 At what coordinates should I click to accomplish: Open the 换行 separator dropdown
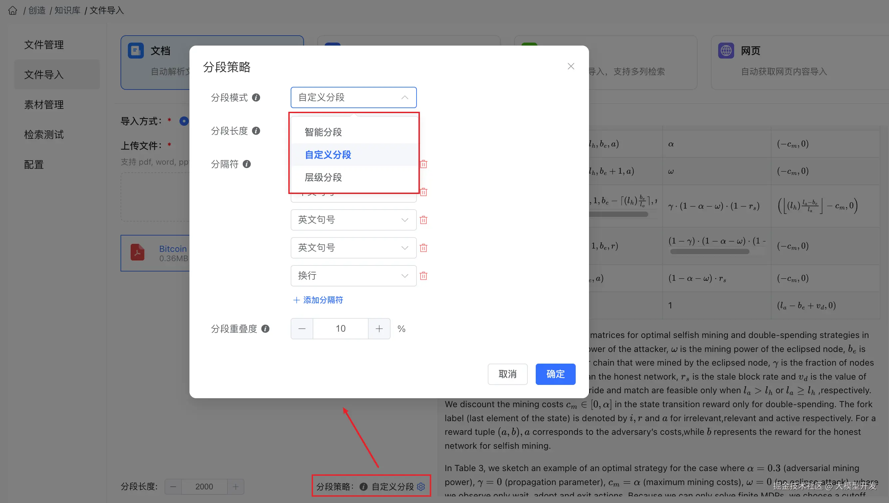353,276
